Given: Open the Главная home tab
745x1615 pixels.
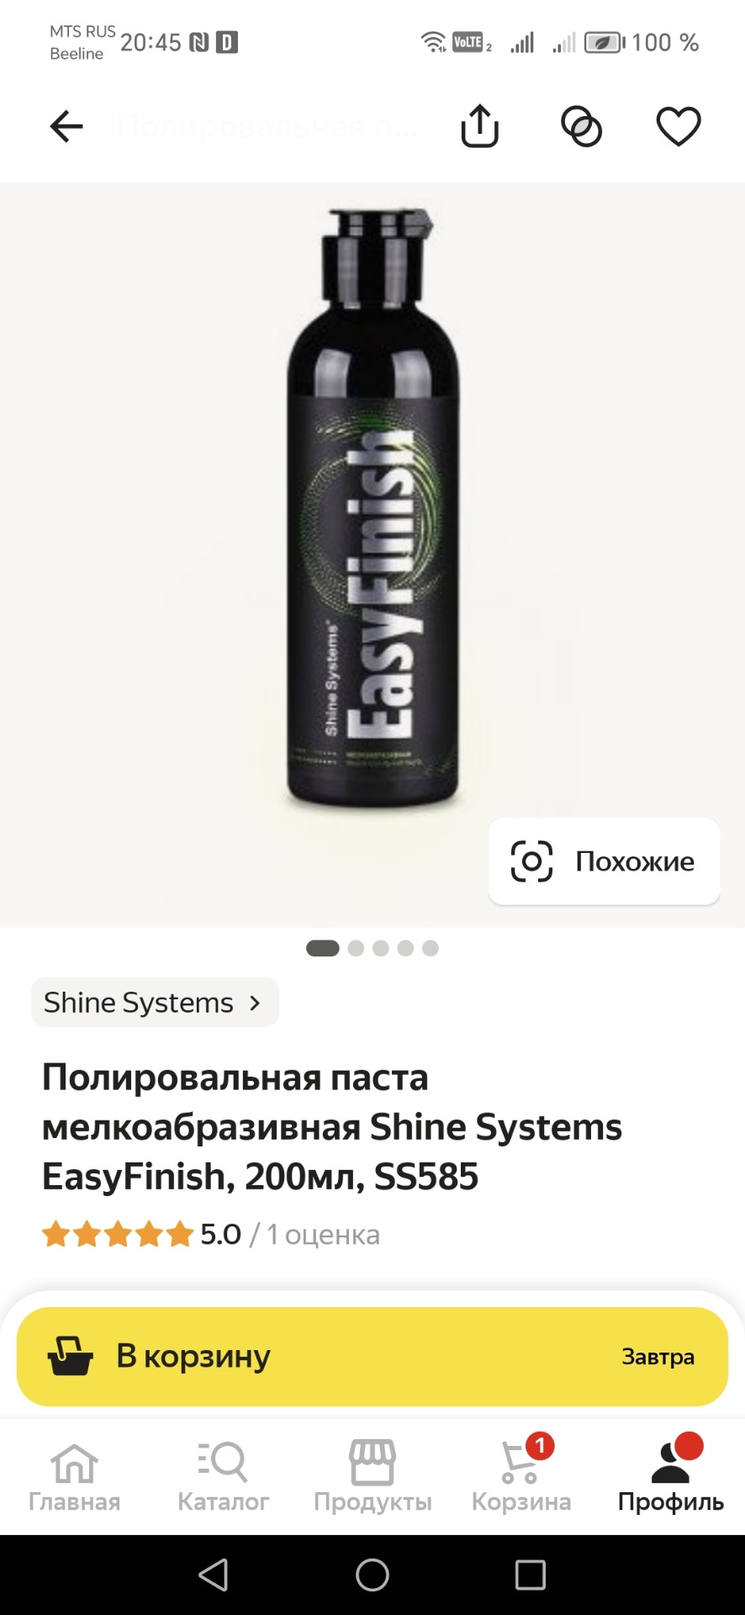Looking at the screenshot, I should pos(75,1476).
